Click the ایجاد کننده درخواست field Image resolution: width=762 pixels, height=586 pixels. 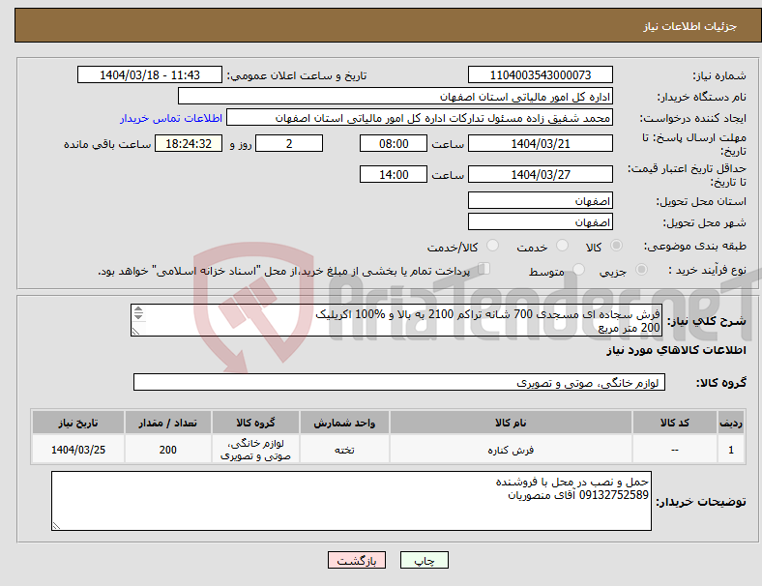pyautogui.click(x=420, y=118)
